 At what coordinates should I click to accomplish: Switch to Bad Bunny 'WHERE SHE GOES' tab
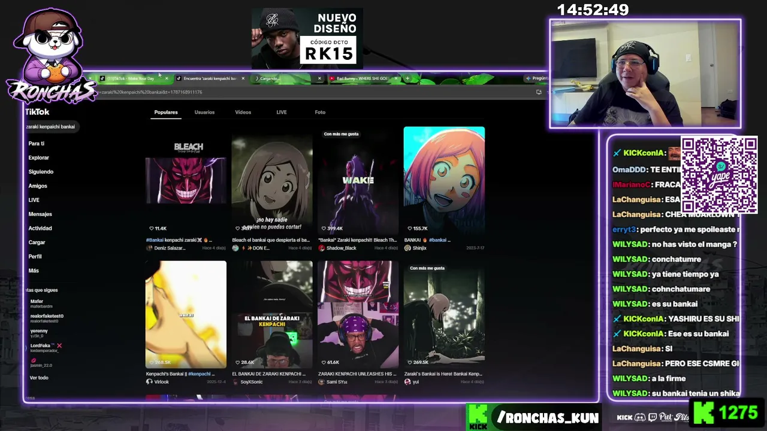362,78
